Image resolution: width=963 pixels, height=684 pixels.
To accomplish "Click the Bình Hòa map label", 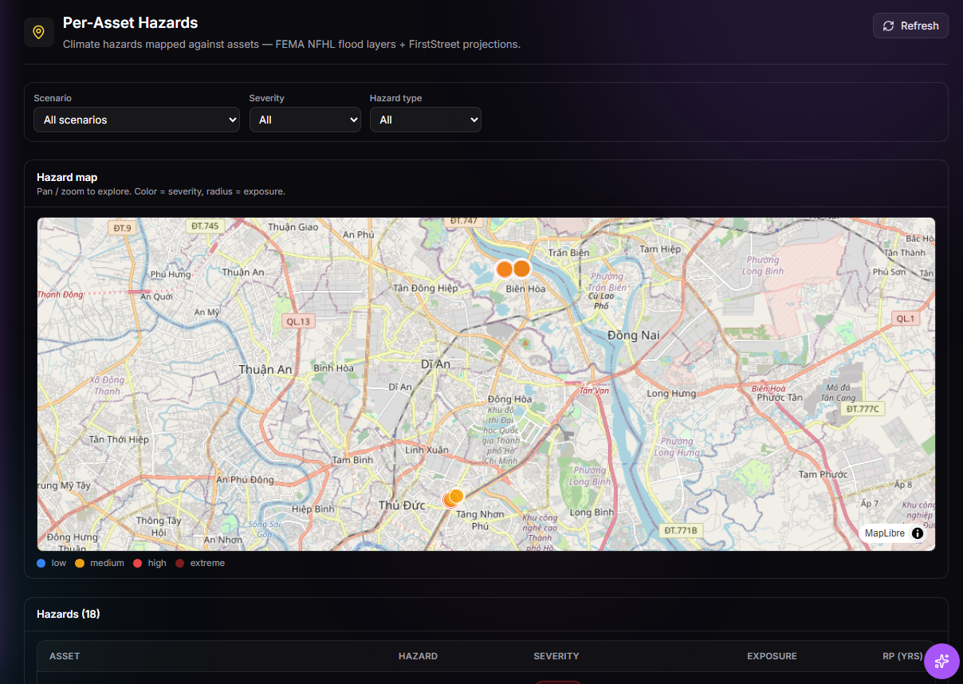I will pos(333,368).
